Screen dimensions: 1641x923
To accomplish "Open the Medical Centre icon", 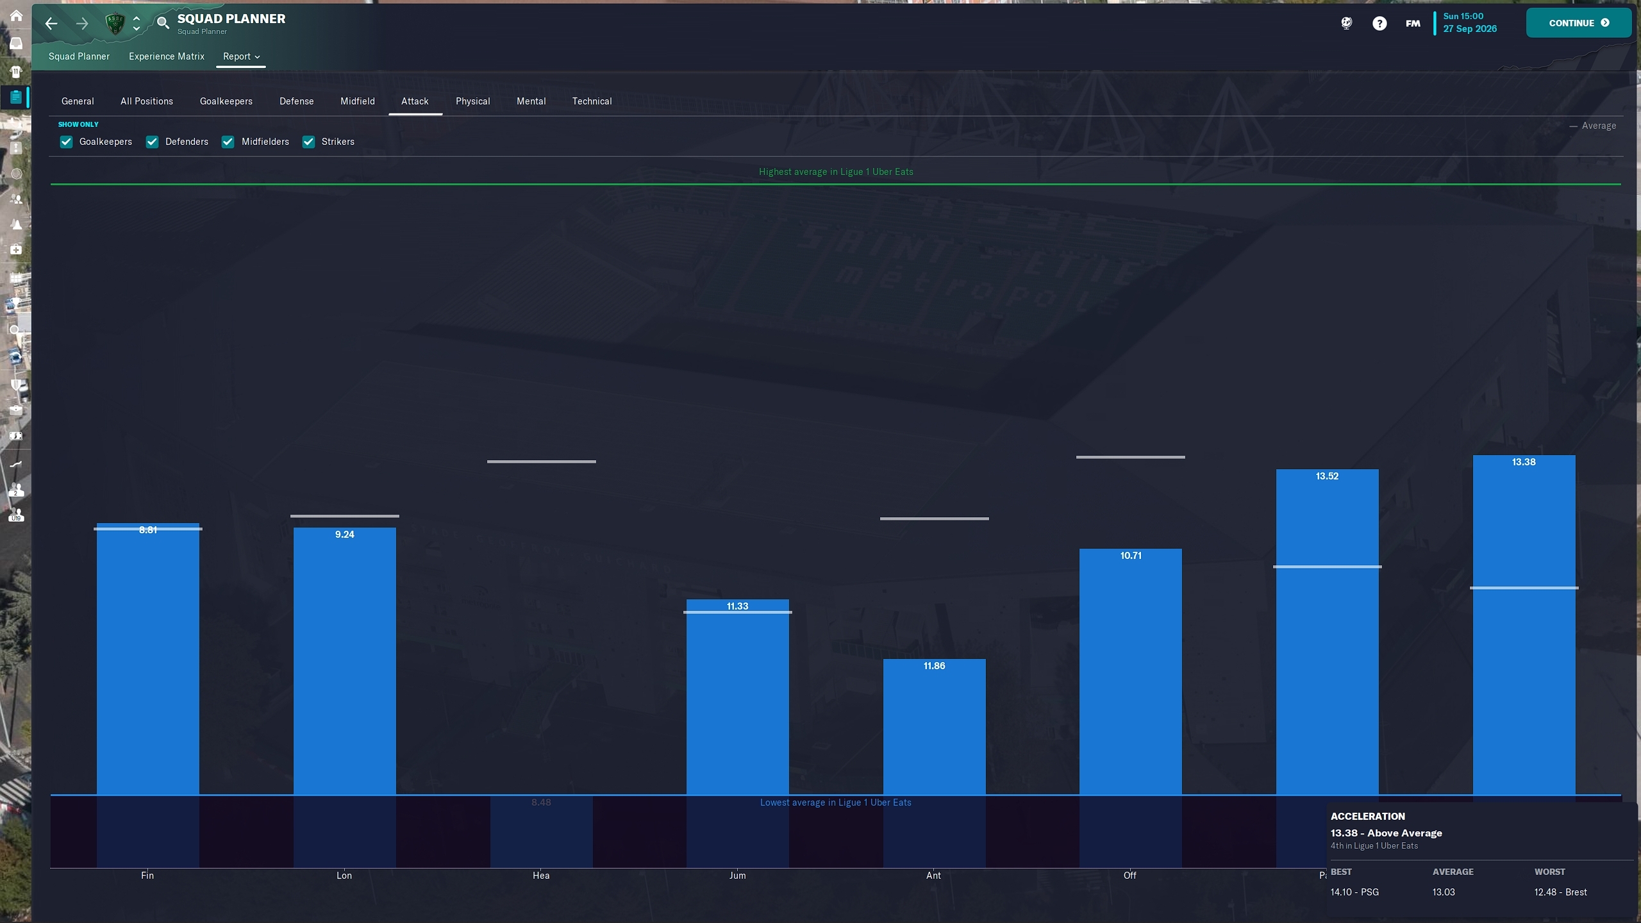I will pyautogui.click(x=16, y=249).
